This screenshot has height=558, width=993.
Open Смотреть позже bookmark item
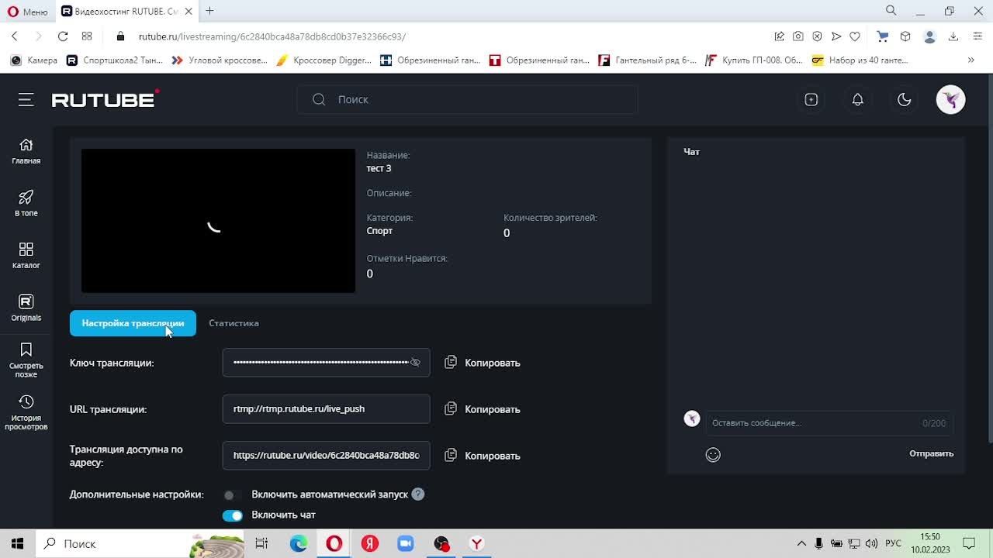tap(26, 360)
